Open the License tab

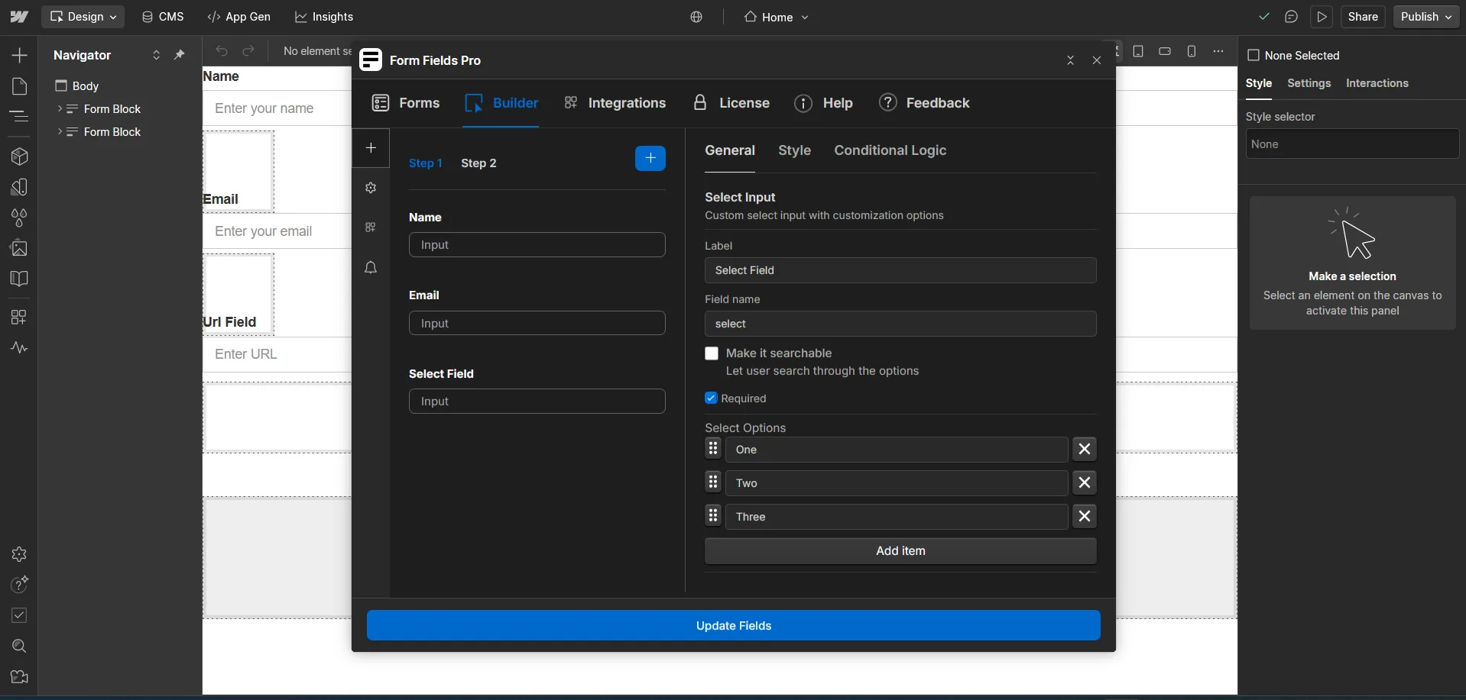pyautogui.click(x=731, y=103)
